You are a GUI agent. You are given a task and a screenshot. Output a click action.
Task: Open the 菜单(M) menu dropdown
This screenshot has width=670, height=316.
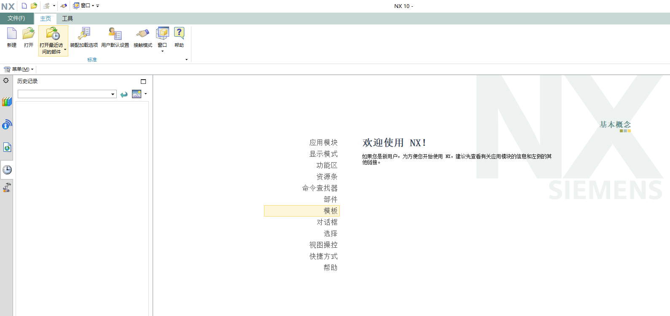point(19,69)
